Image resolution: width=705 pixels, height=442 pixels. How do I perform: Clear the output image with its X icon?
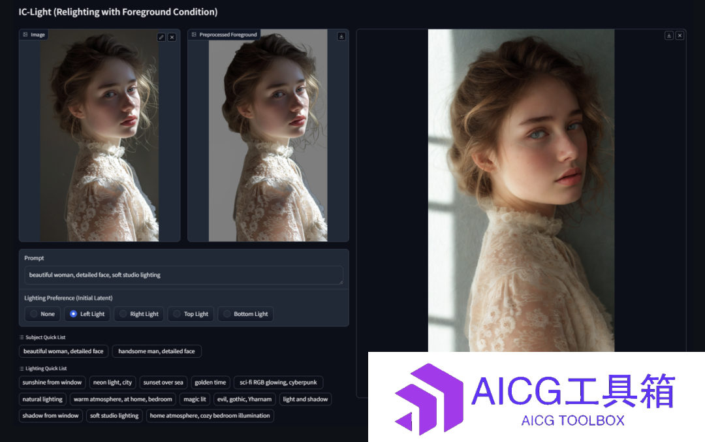[680, 35]
